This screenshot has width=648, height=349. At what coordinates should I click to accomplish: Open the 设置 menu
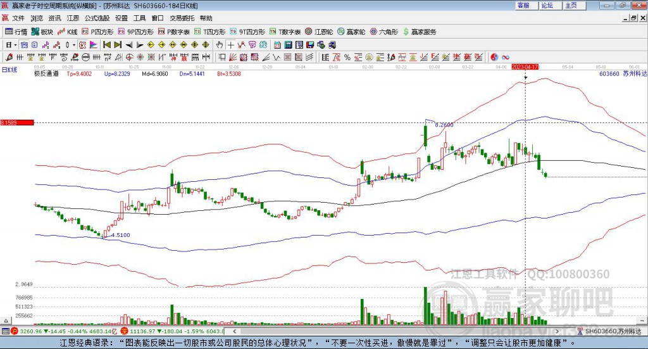[121, 18]
